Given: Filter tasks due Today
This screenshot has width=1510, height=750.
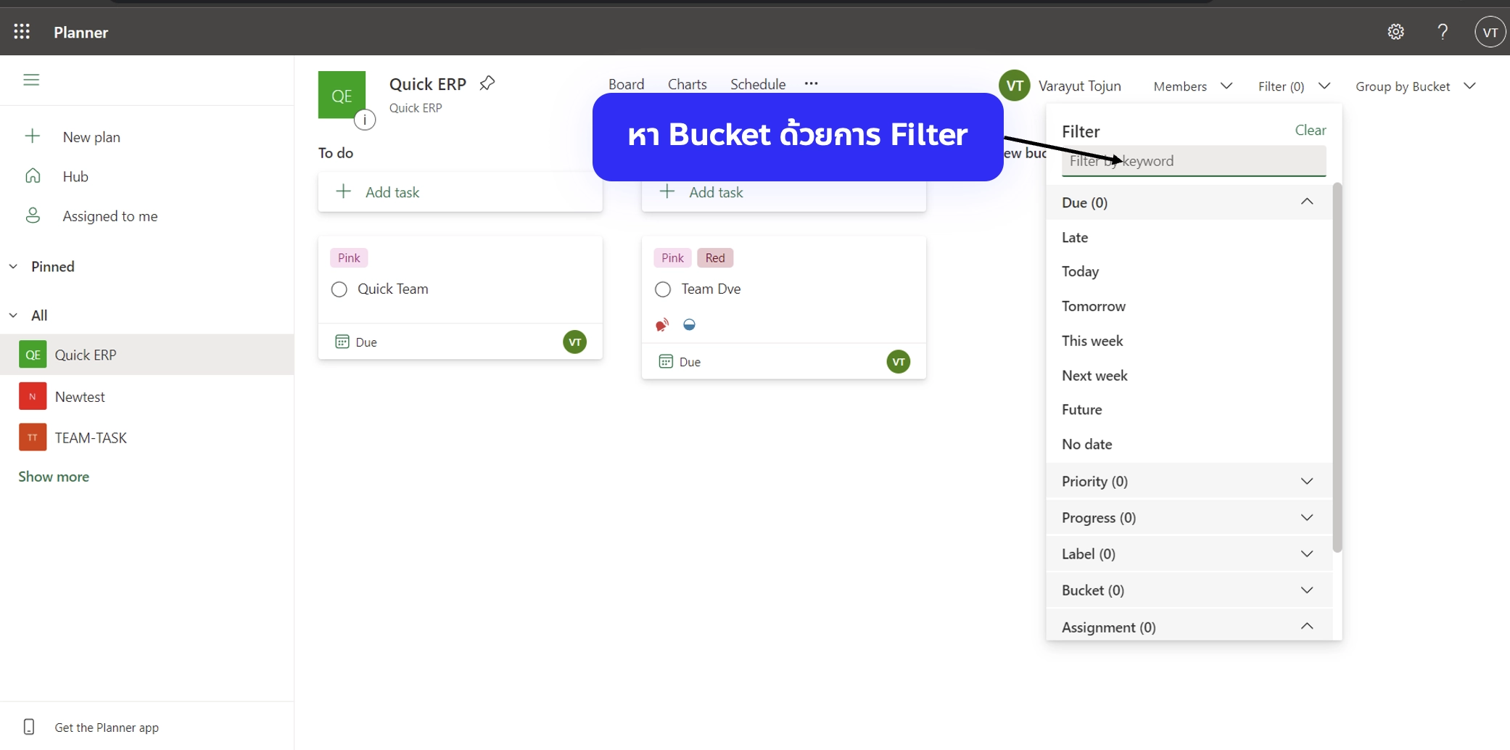Looking at the screenshot, I should (1080, 271).
